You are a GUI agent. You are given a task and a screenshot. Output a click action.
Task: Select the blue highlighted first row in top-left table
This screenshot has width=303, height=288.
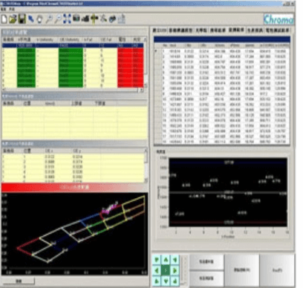pyautogui.click(x=73, y=45)
